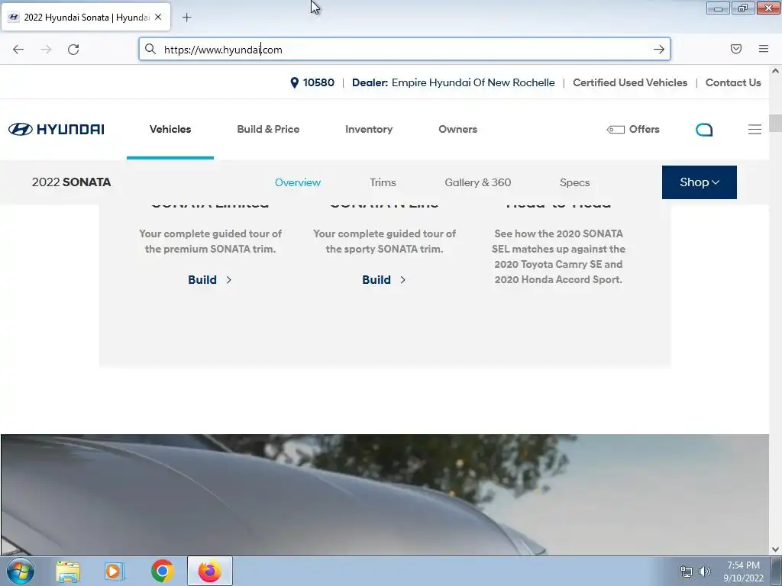Click the volume speaker tray icon
782x586 pixels.
coord(705,572)
